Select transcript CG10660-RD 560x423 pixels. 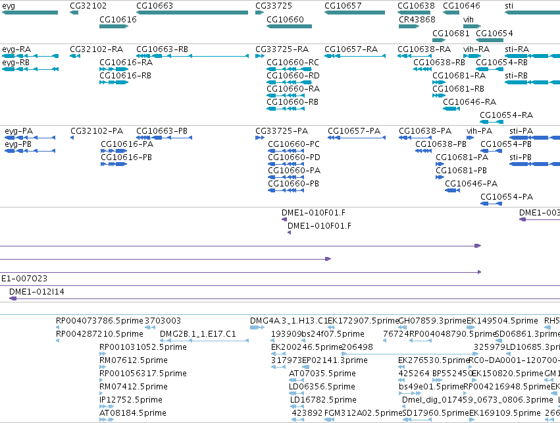point(290,82)
